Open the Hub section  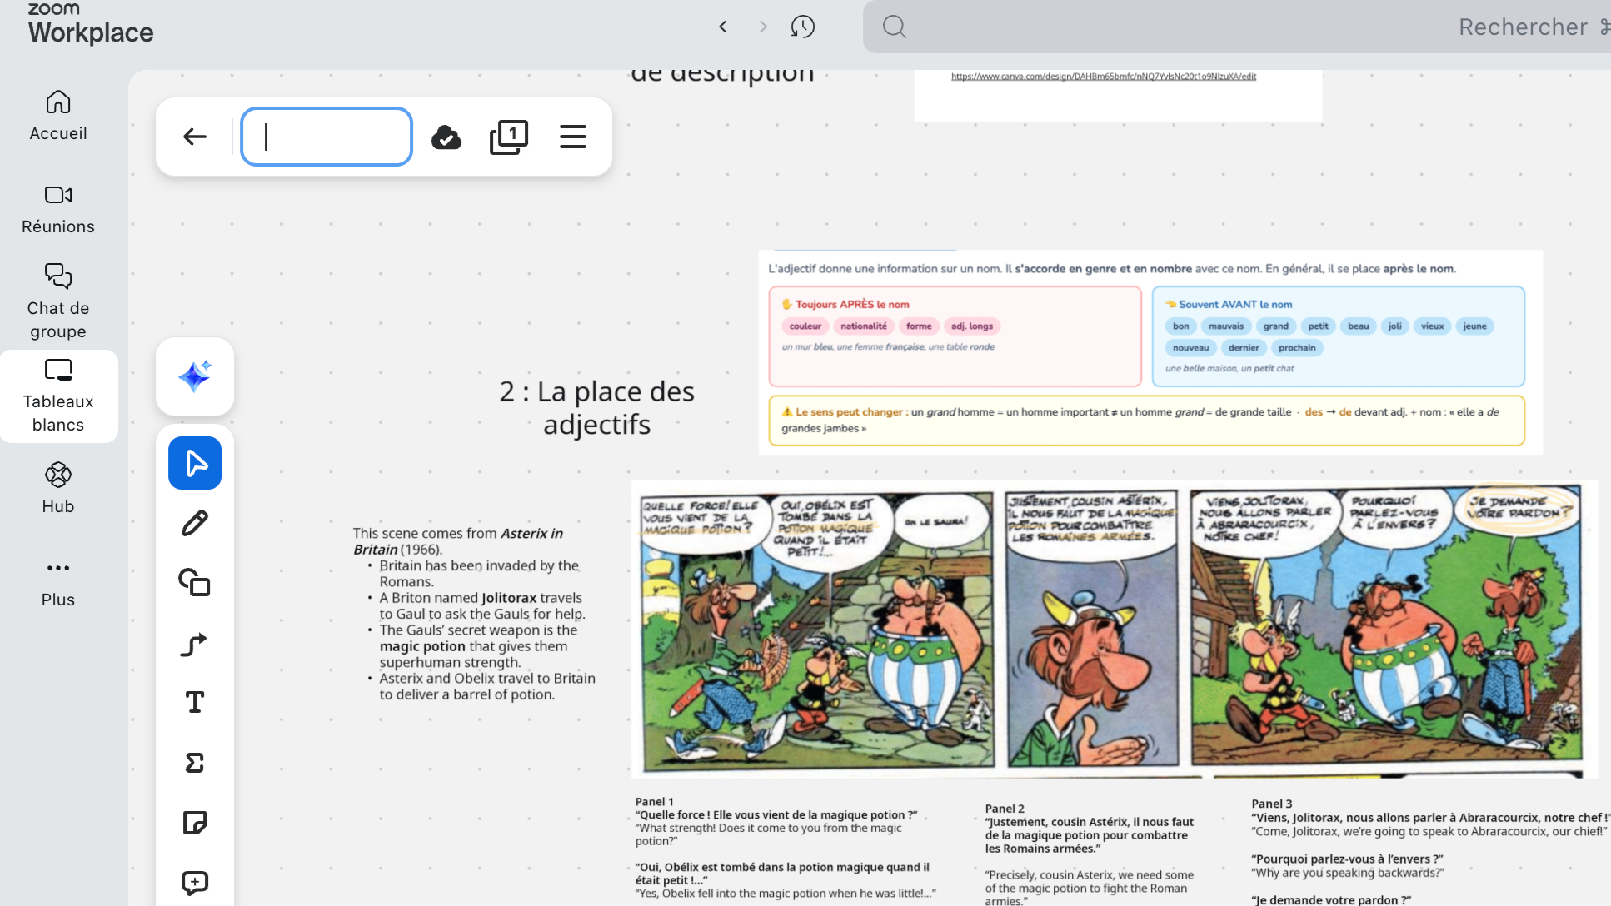click(57, 487)
